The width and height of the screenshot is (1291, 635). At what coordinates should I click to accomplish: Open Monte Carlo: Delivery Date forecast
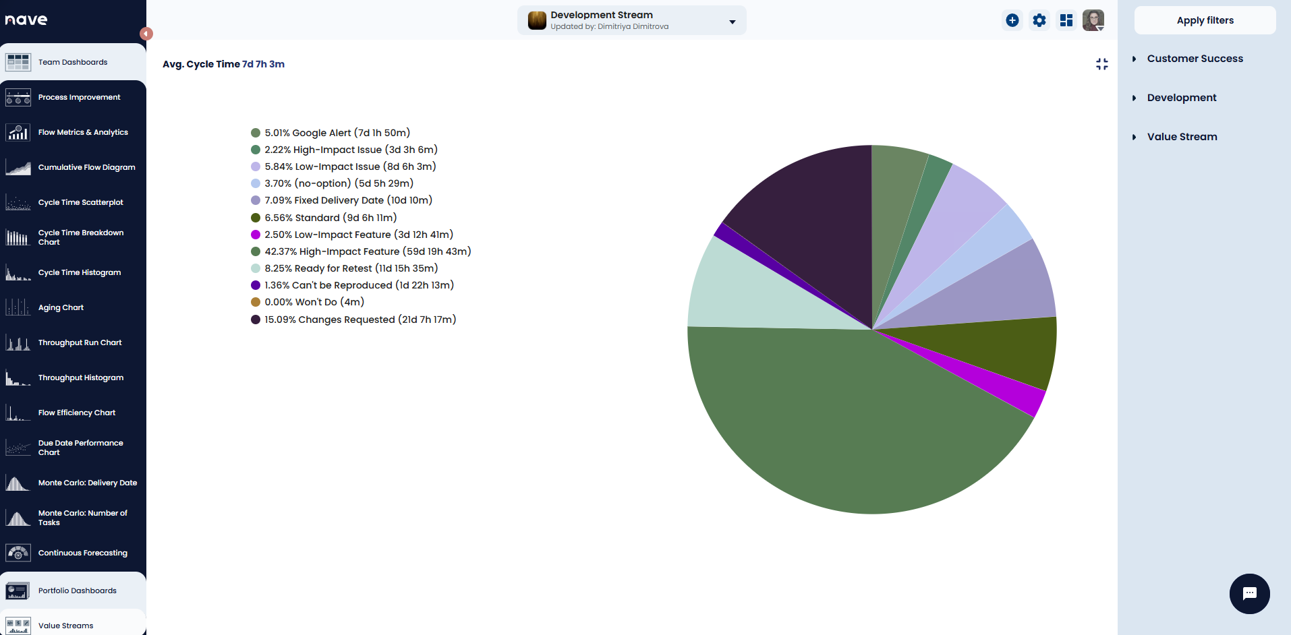click(88, 482)
